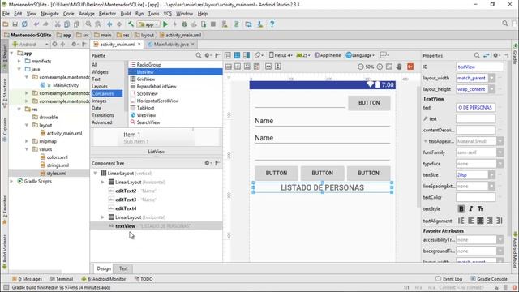Open the VCS menu

(x=168, y=14)
